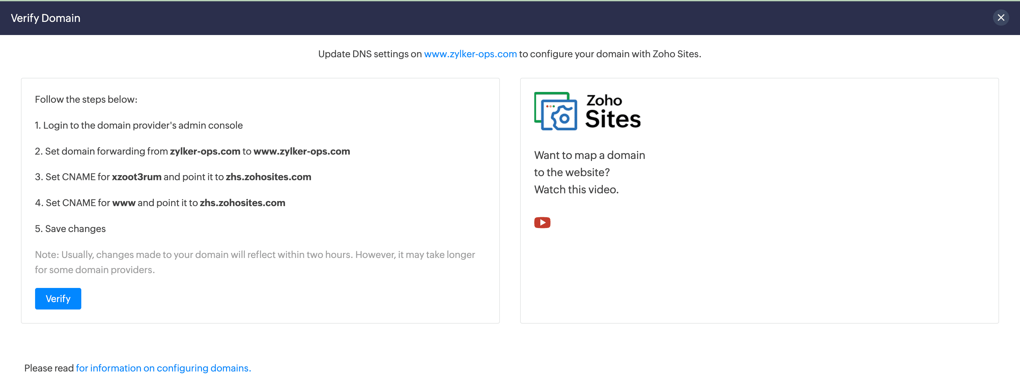Open the configuring domains information link
The image size is (1020, 392).
[x=163, y=368]
